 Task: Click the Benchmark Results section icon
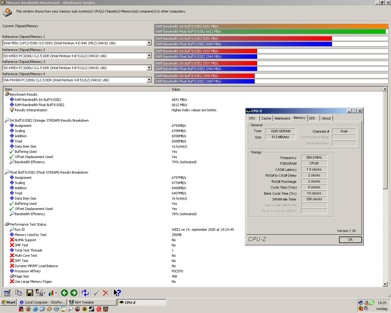click(x=7, y=94)
